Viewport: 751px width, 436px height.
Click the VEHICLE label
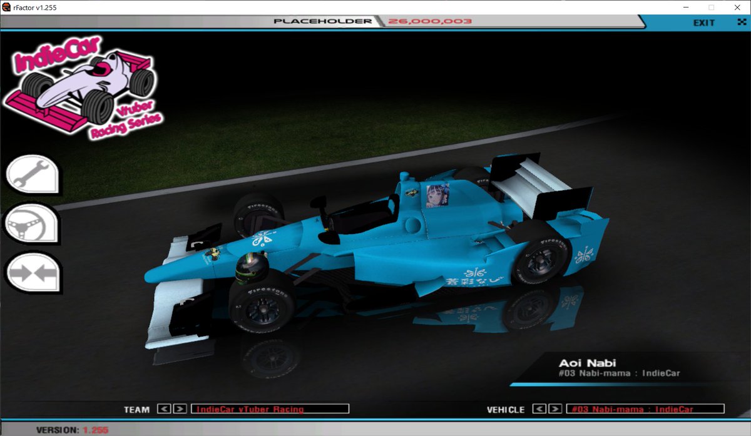tap(506, 410)
